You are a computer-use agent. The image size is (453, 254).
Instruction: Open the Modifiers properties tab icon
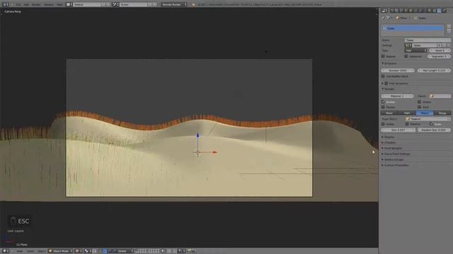[420, 11]
